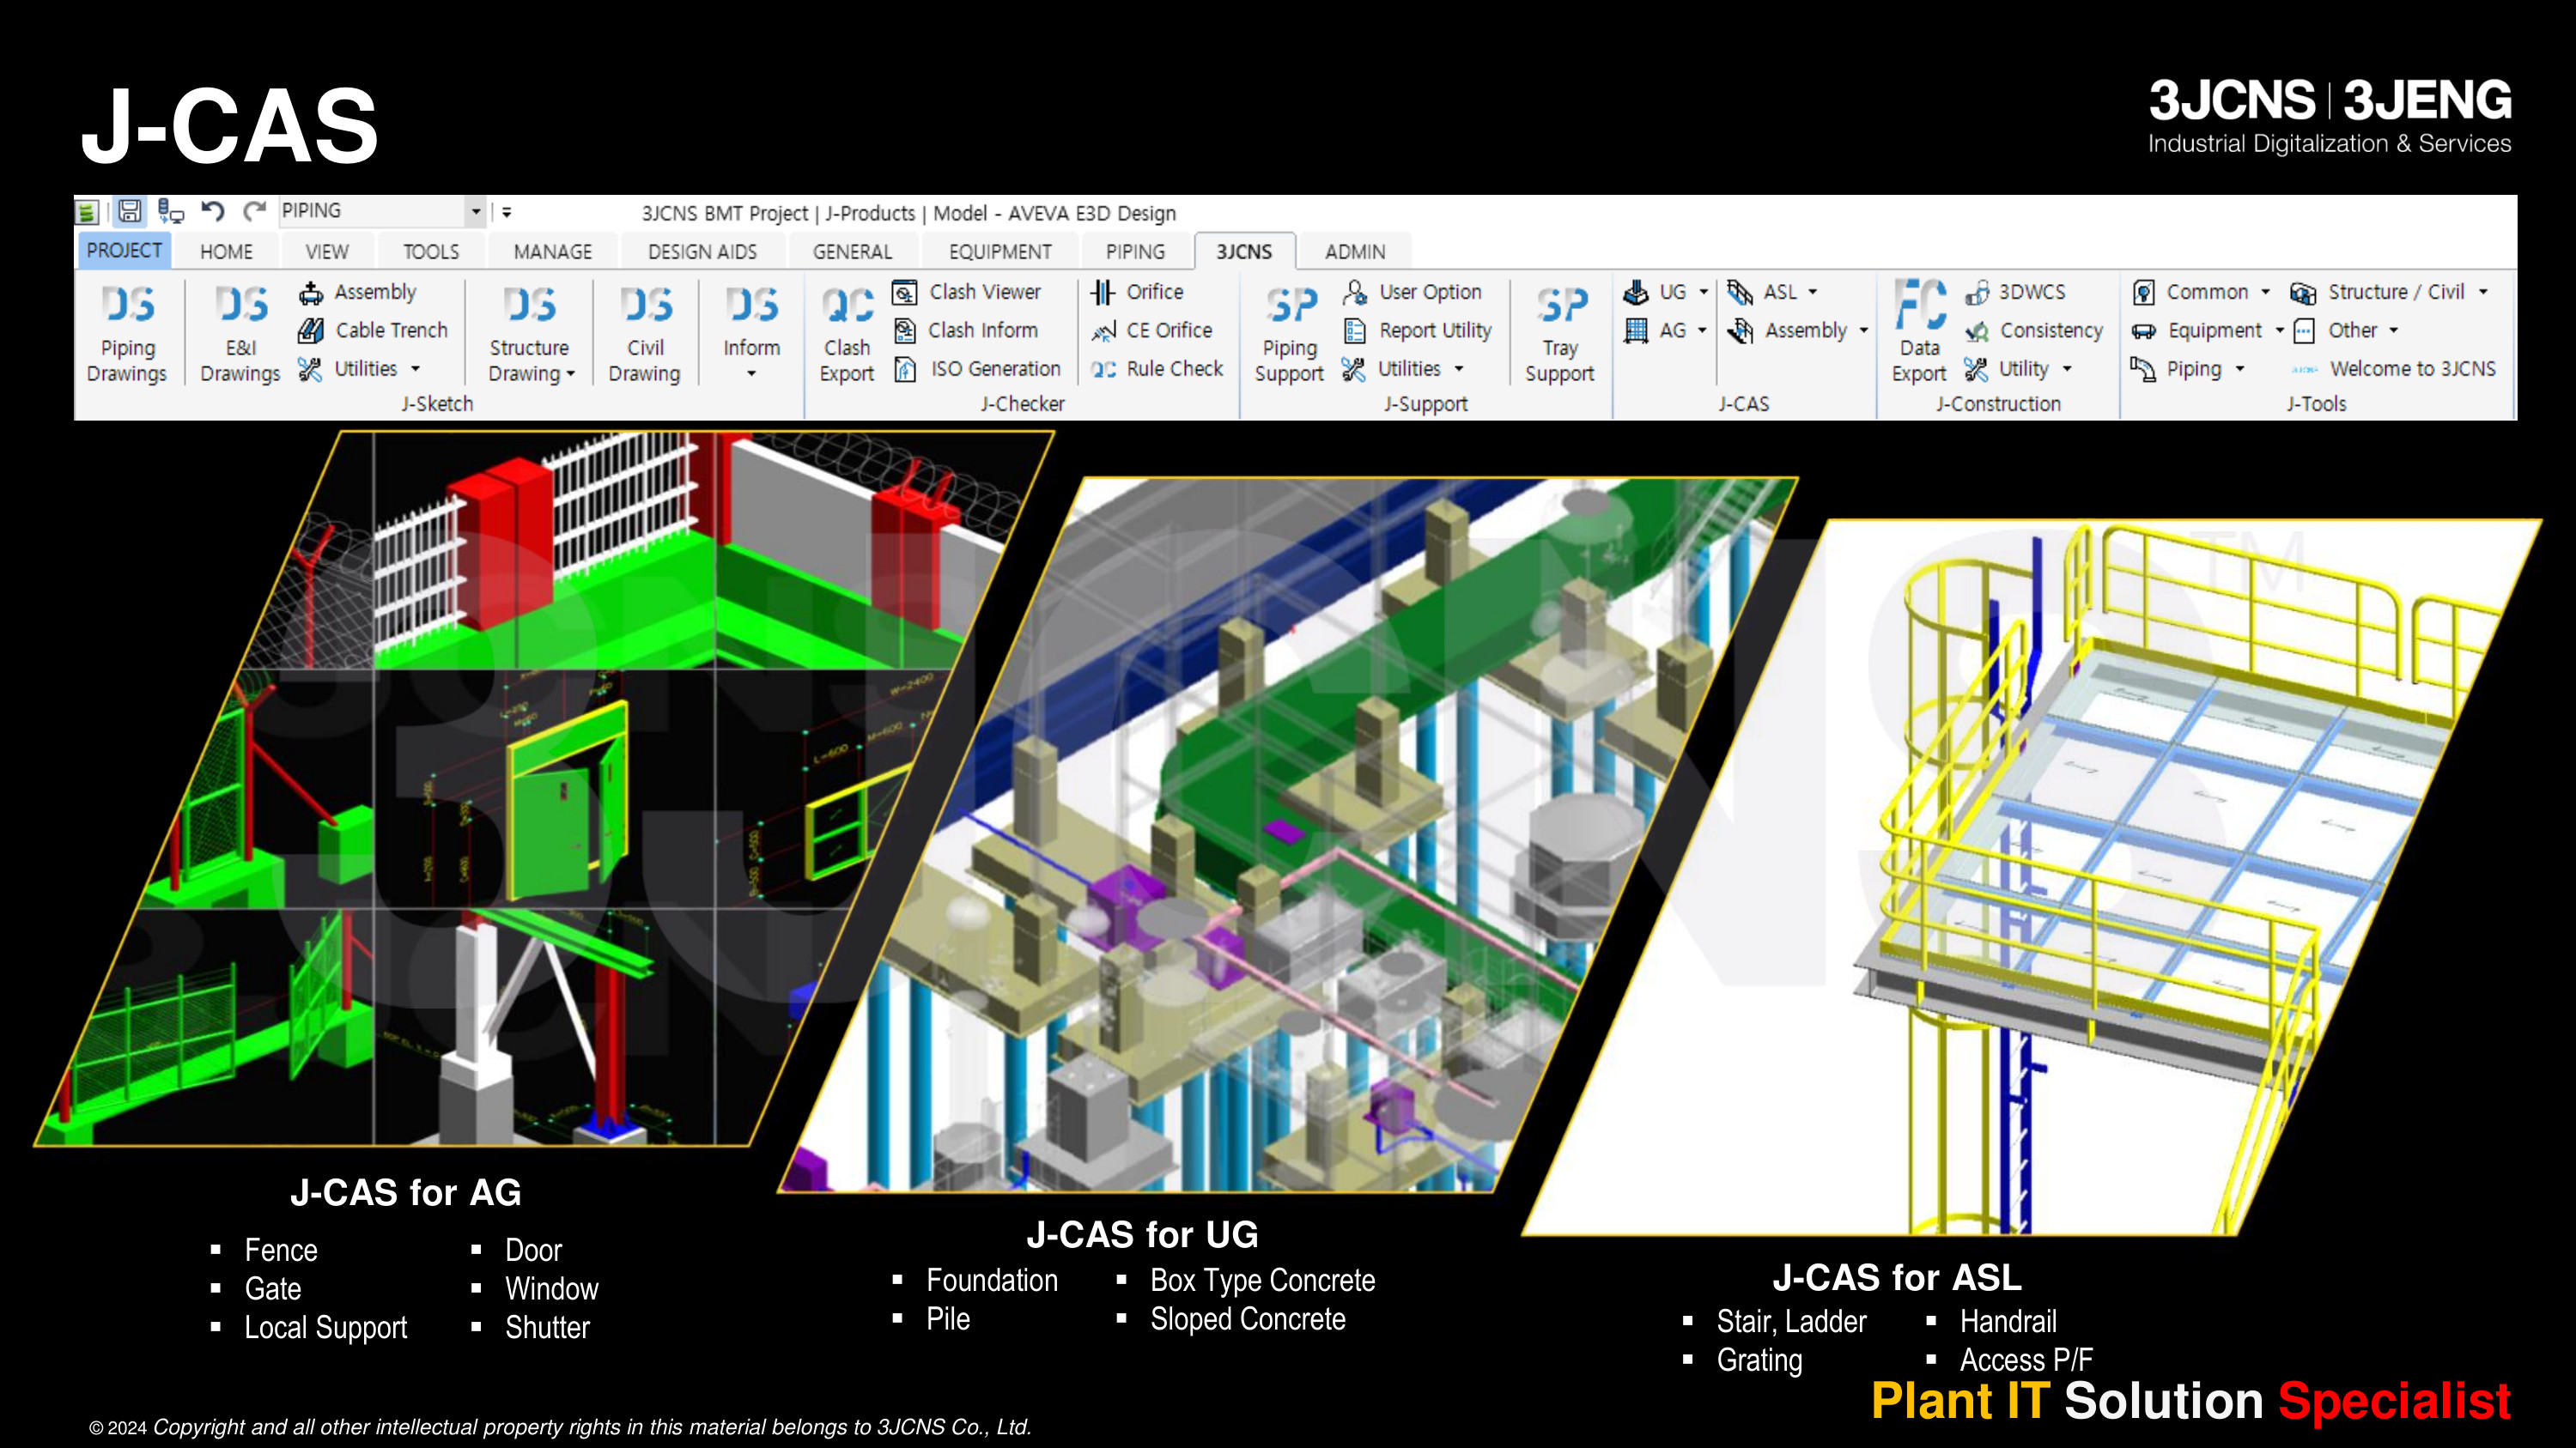Viewport: 2576px width, 1448px height.
Task: Click the 3DWCS tool
Action: coord(2015,292)
